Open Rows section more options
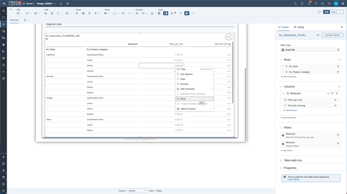Screen dimensions: 347x194 click(340, 60)
